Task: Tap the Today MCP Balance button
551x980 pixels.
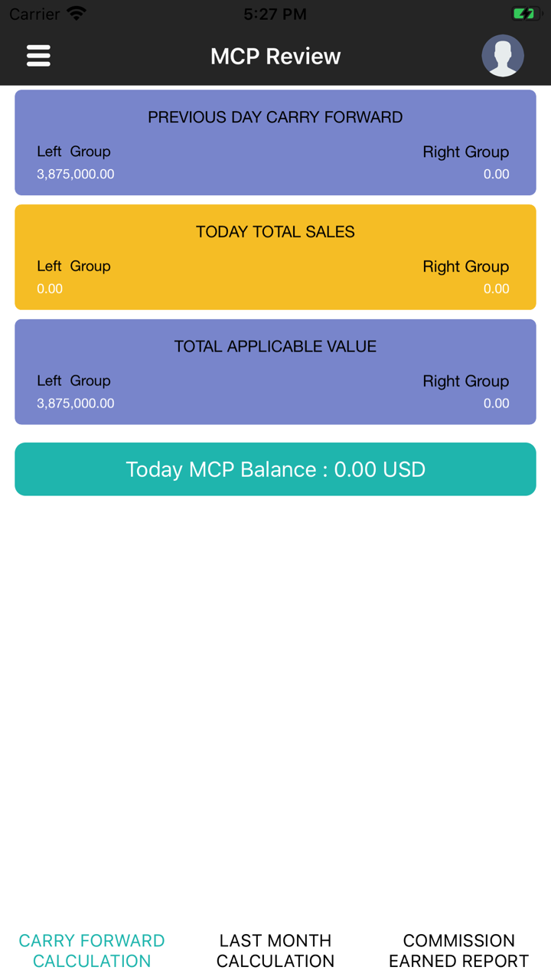Action: tap(275, 469)
